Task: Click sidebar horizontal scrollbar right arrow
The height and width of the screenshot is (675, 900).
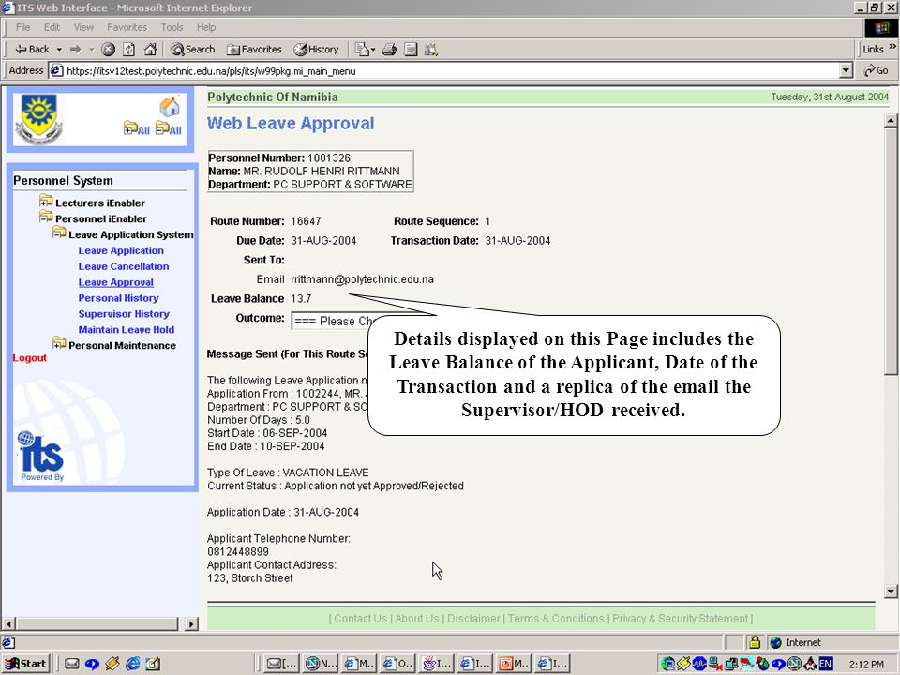Action: tap(191, 624)
